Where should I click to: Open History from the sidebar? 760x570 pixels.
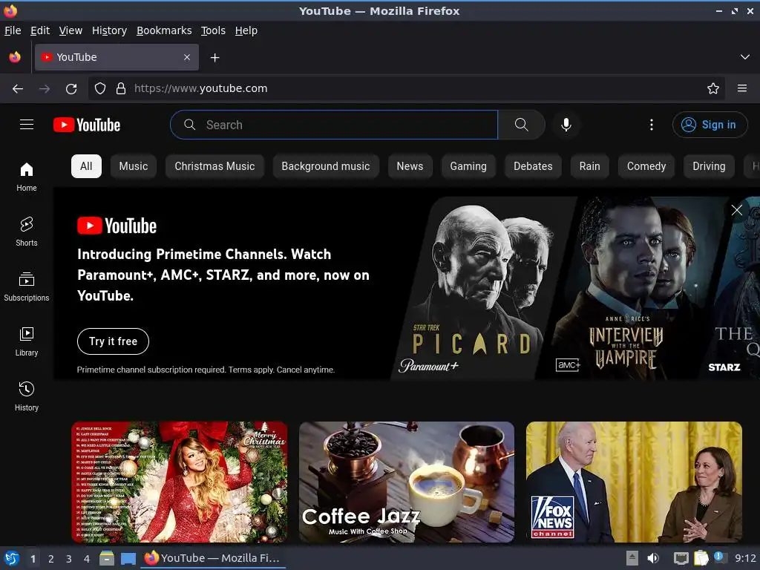click(27, 396)
